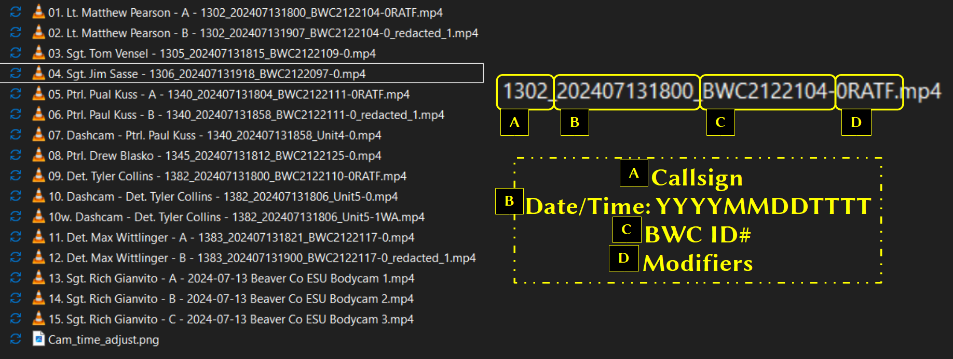Click VLC cone of 13. Sgt. Rich Gianvito
953x359 pixels.
point(38,278)
